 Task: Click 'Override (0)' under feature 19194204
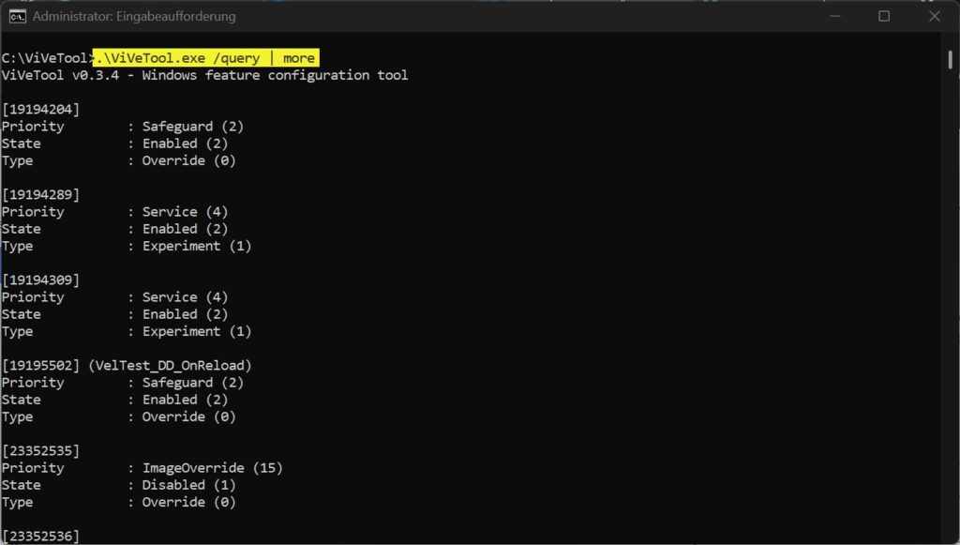[189, 161]
